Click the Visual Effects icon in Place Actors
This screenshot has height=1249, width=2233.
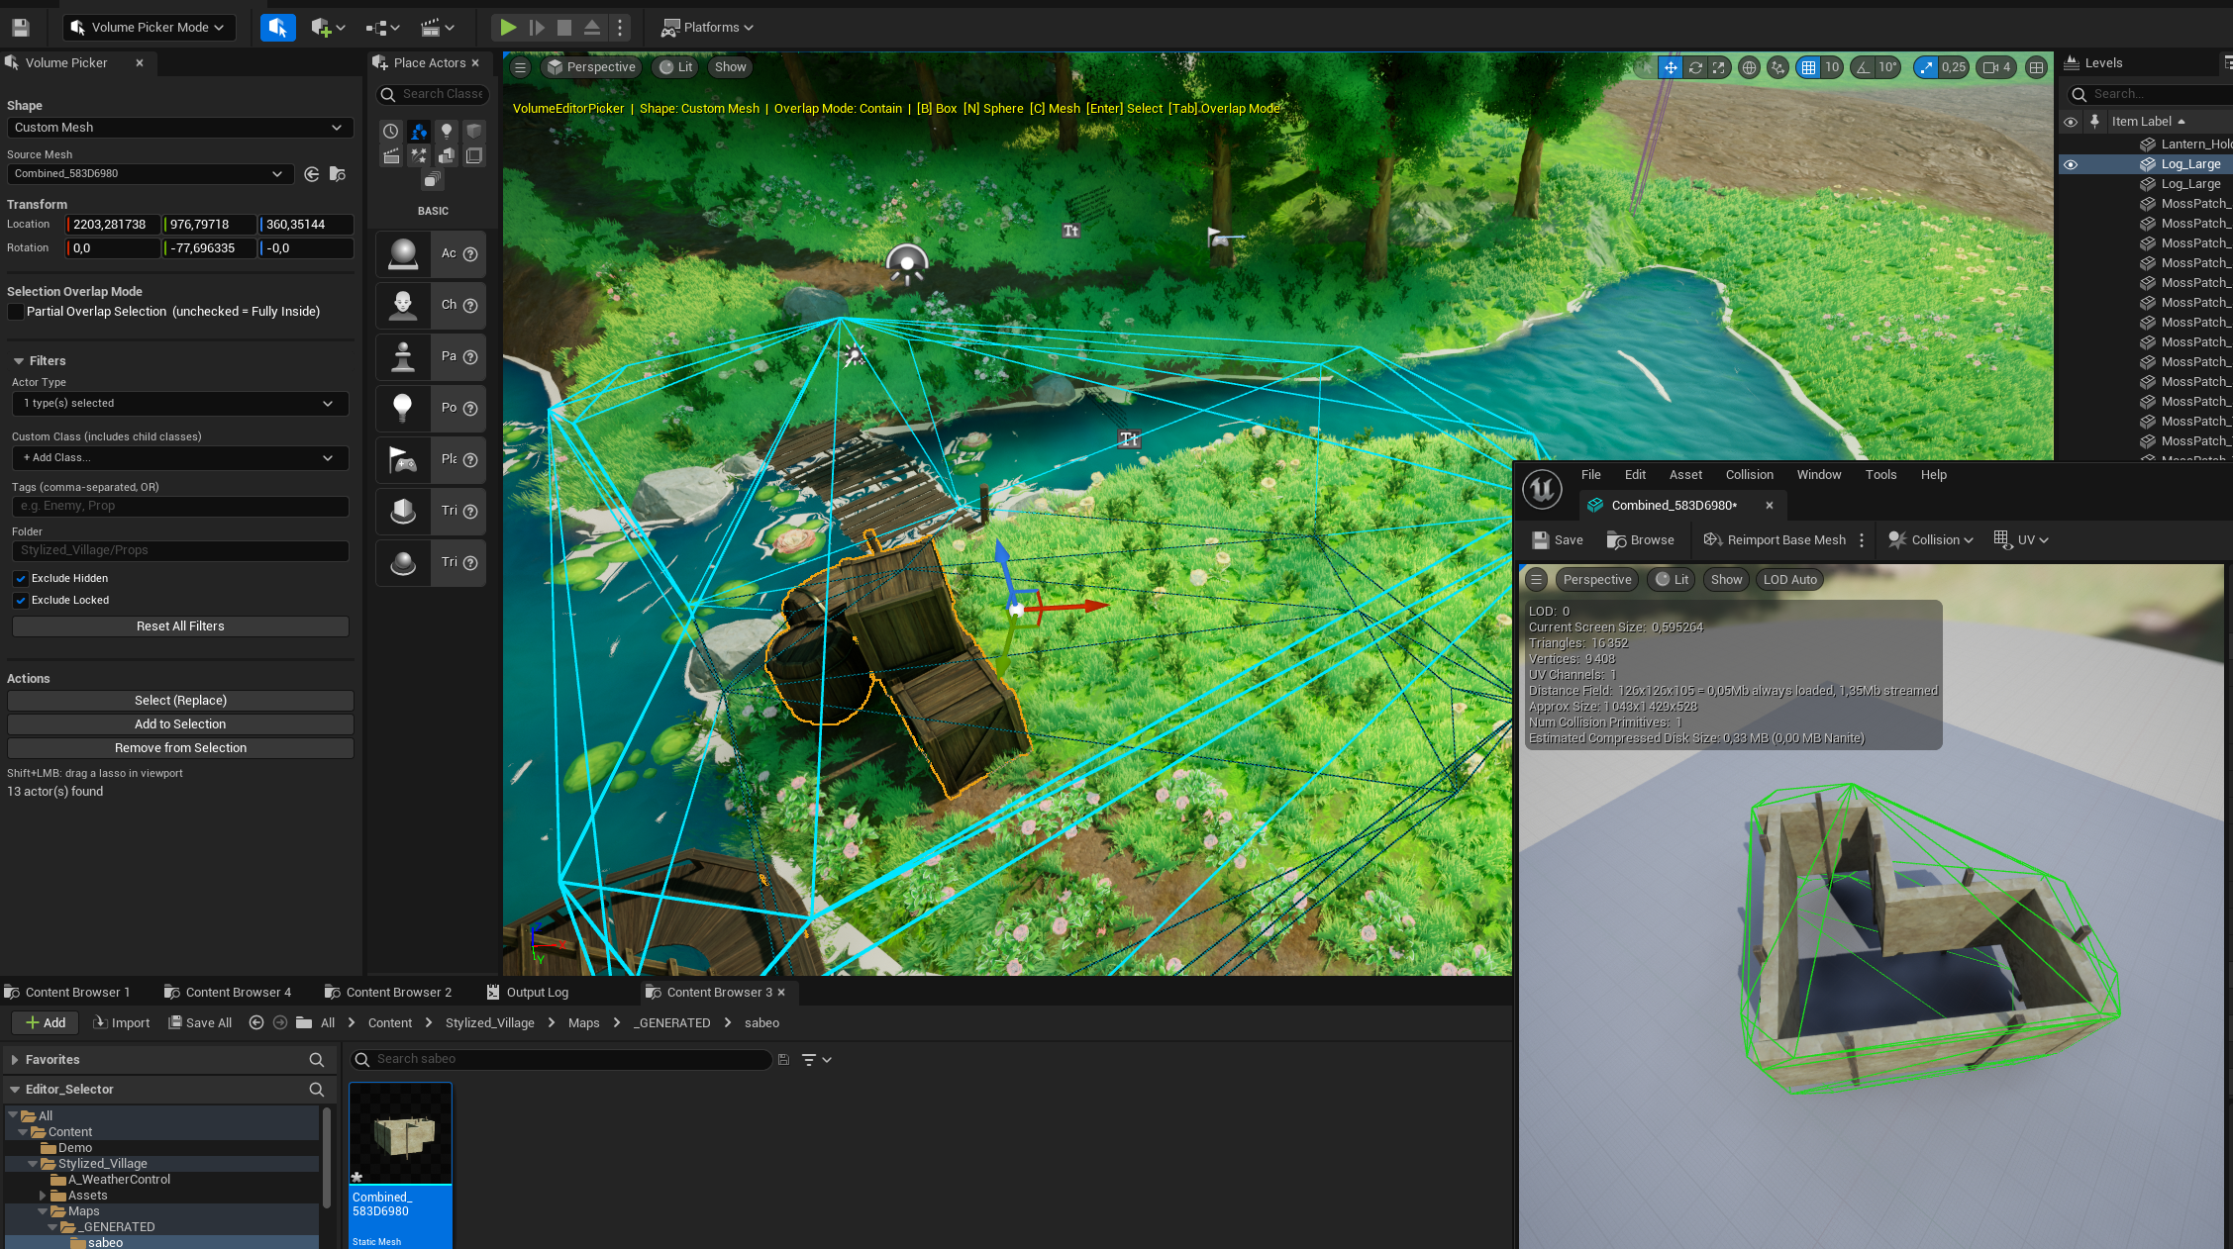[x=419, y=155]
